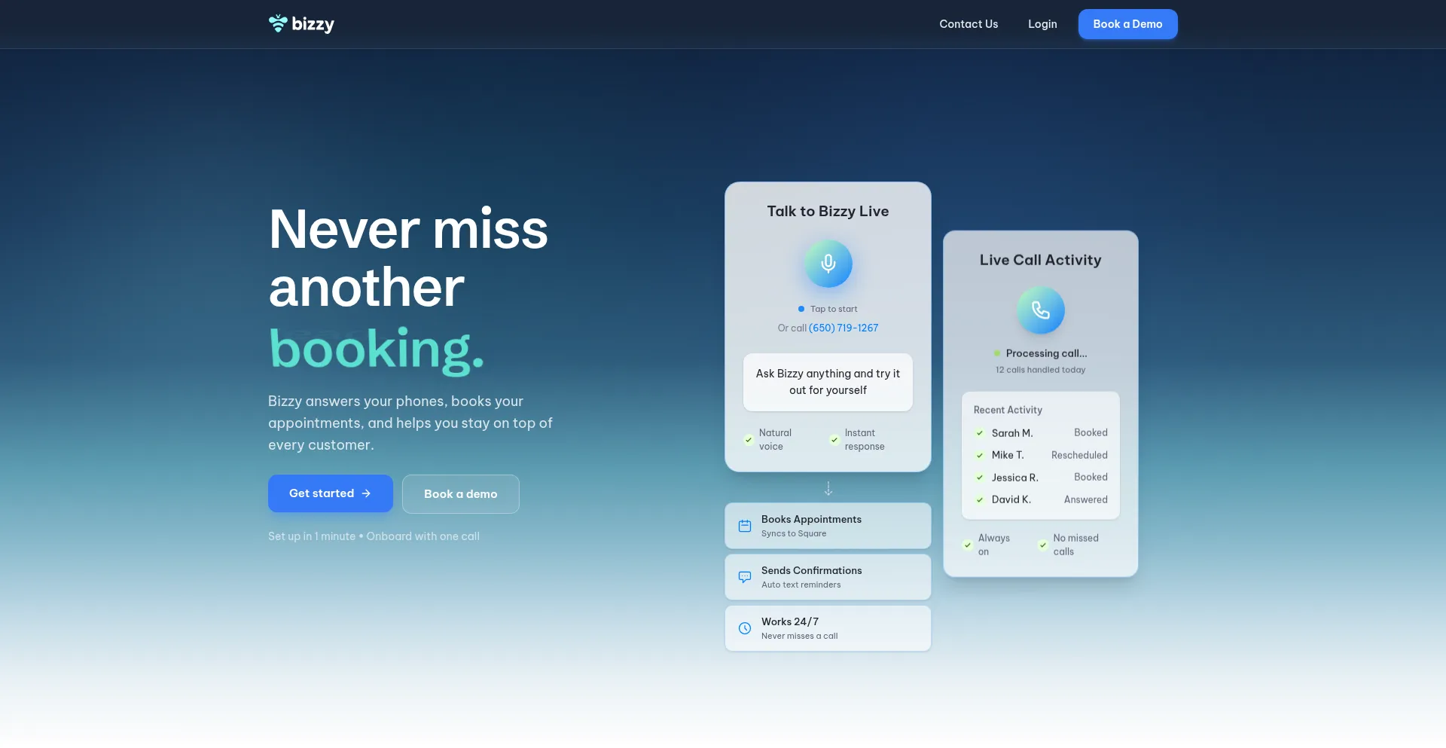Click the Instant response checkmark
1446x748 pixels.
pyautogui.click(x=834, y=440)
